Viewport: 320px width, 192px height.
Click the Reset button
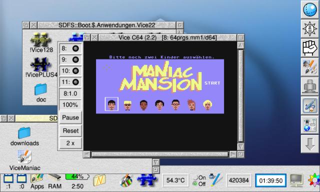coord(70,130)
